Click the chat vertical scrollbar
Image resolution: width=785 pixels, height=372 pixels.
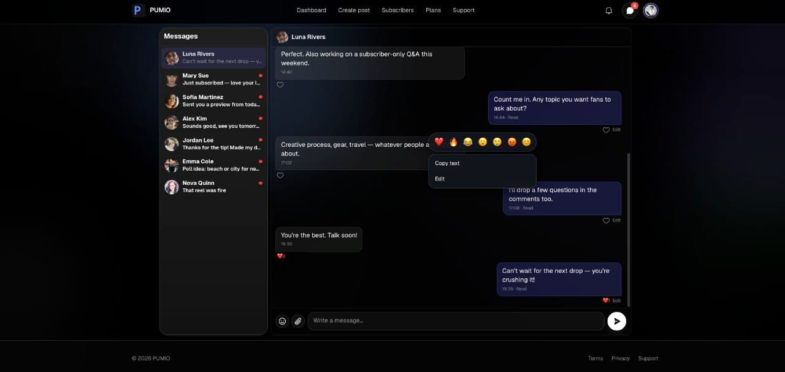pyautogui.click(x=629, y=229)
